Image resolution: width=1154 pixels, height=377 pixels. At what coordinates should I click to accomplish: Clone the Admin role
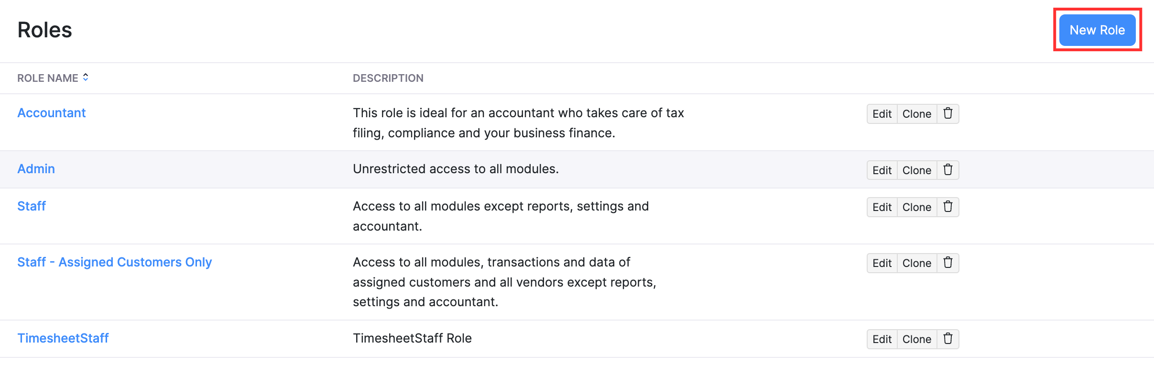pyautogui.click(x=916, y=170)
